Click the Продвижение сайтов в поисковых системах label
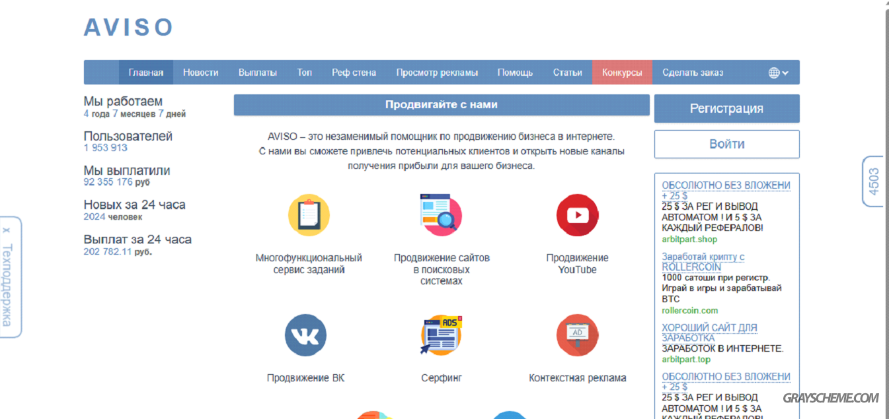The width and height of the screenshot is (889, 419). click(442, 269)
